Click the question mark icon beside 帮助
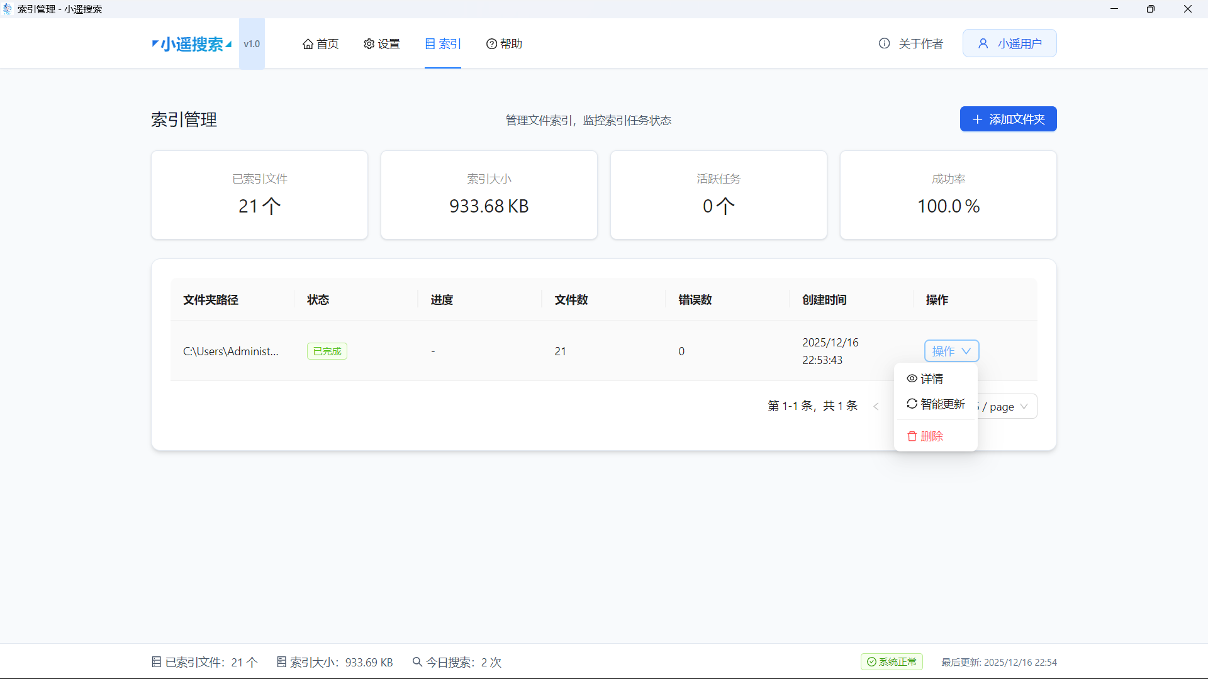The image size is (1208, 679). click(x=491, y=43)
